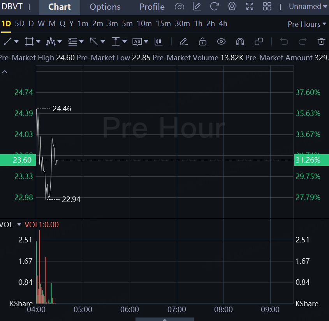Delete all drawings with trash icon

click(x=321, y=41)
